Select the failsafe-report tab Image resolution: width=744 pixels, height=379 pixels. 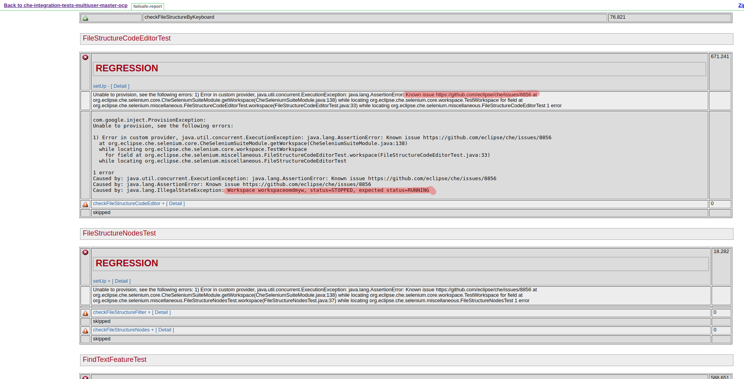click(x=148, y=6)
